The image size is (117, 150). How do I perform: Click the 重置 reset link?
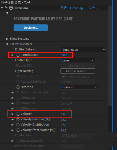tap(64, 8)
